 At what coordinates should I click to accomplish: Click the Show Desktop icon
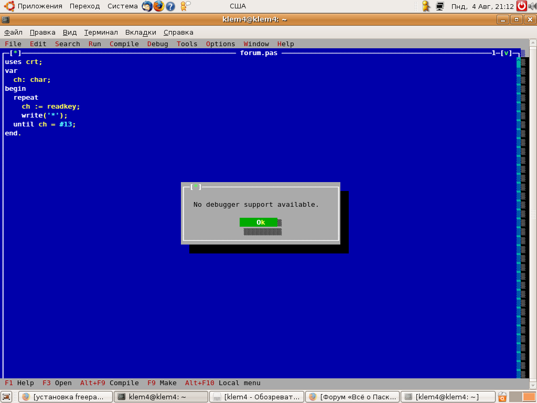point(6,397)
